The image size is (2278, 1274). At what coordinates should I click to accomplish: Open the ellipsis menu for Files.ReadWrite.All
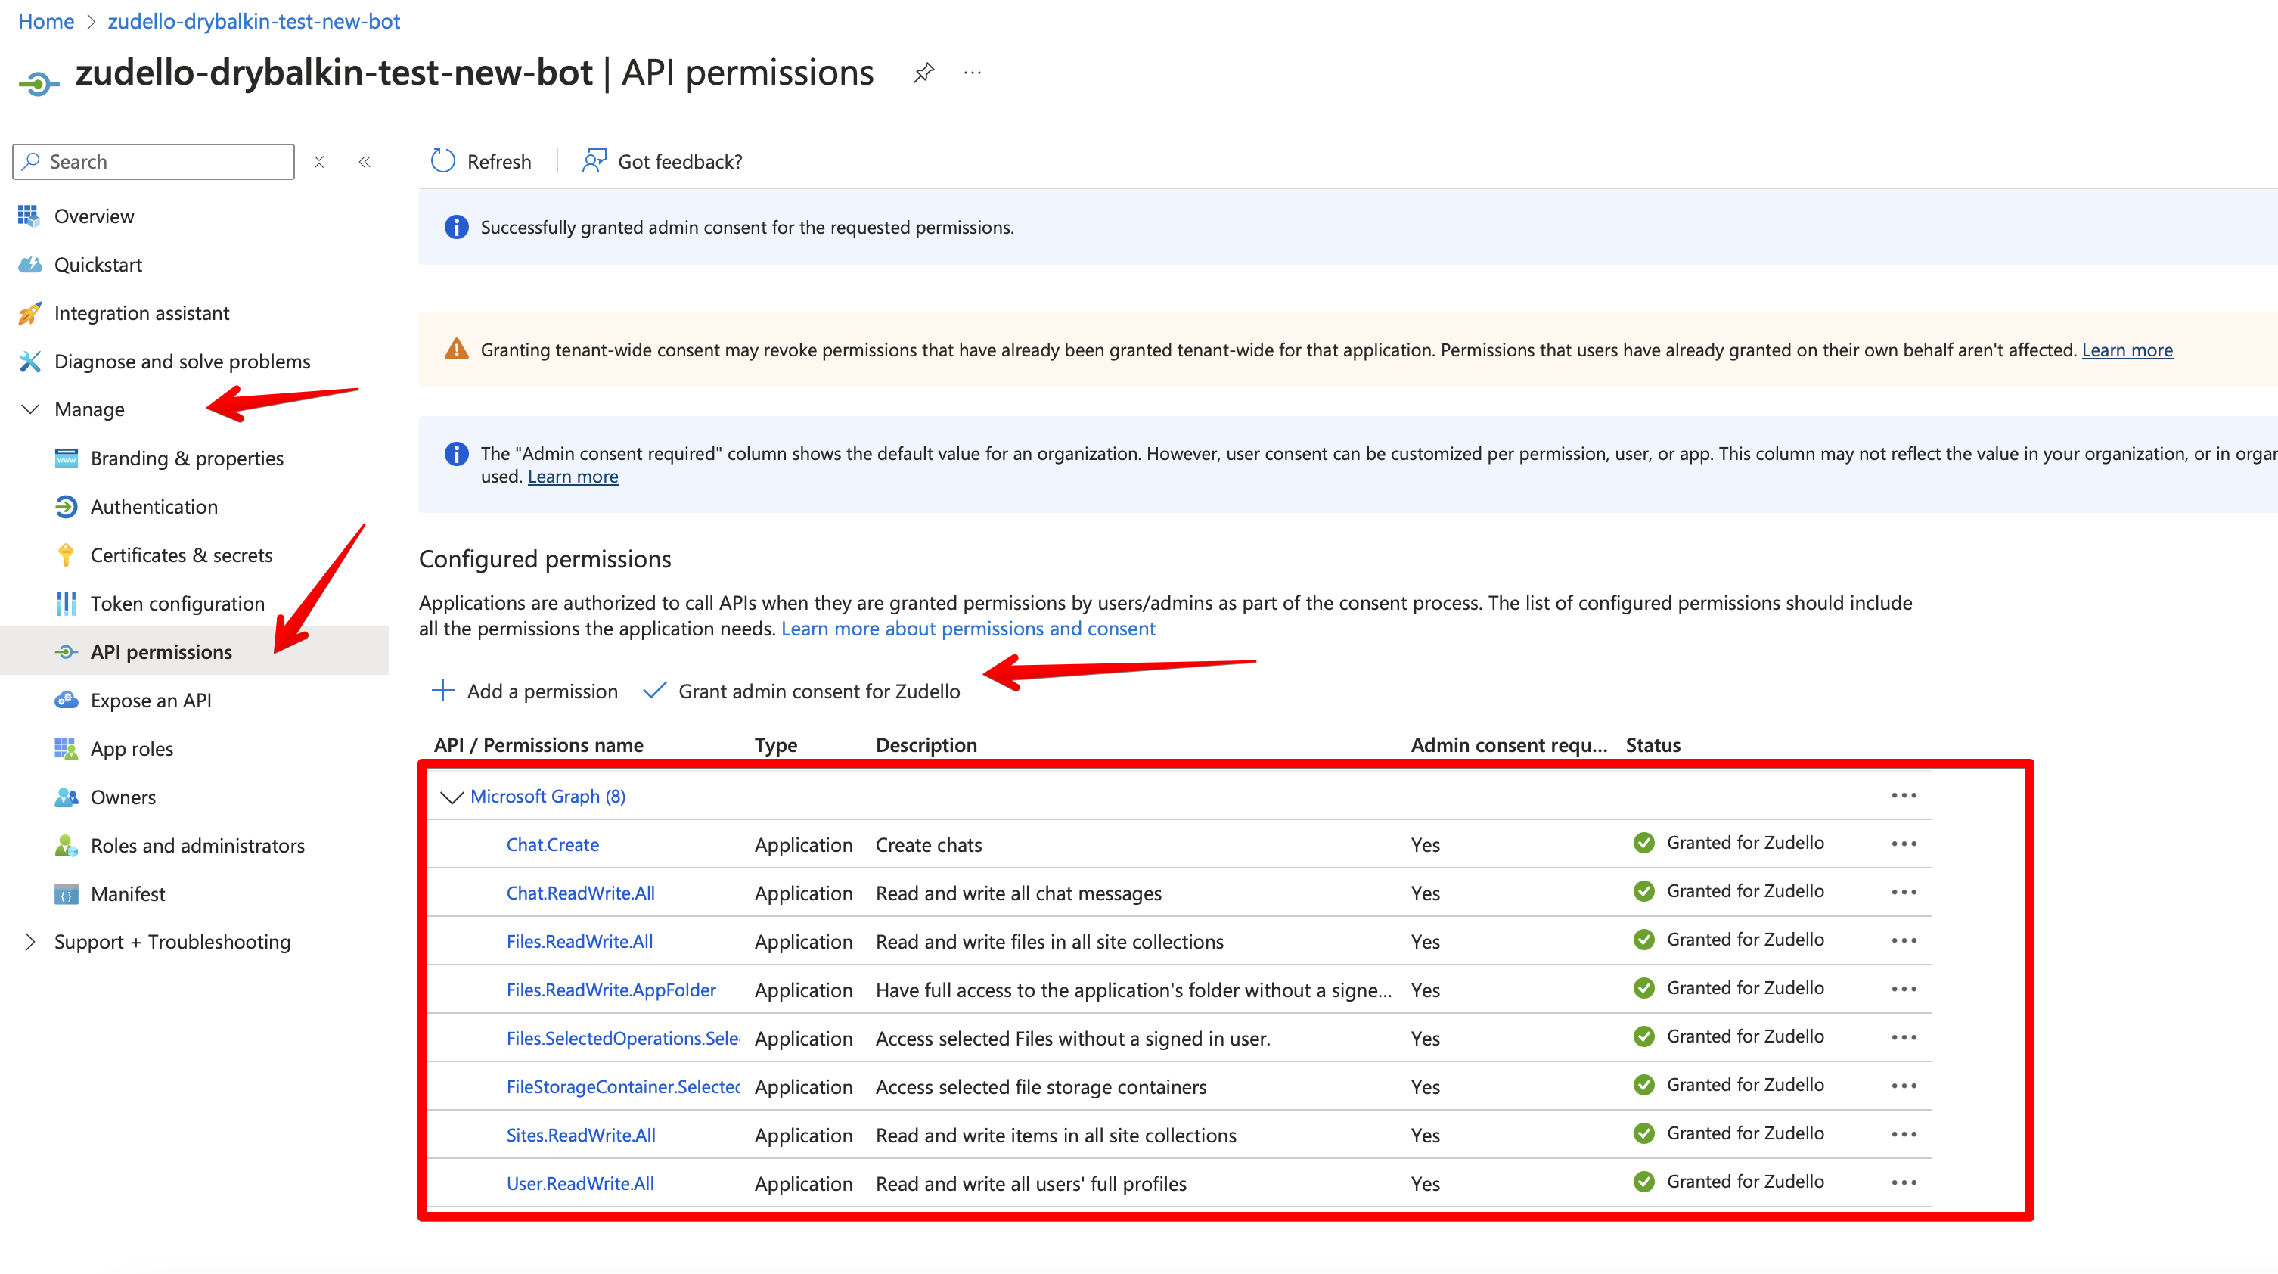(1904, 940)
